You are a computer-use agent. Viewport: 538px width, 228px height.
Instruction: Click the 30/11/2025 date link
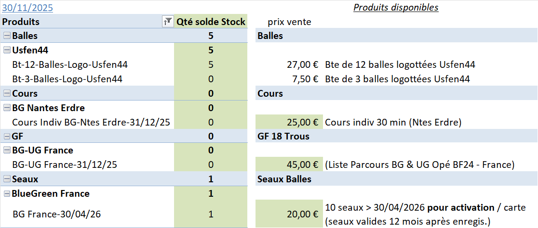pos(27,8)
